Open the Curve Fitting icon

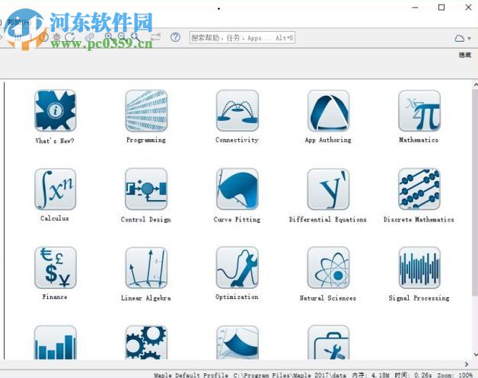pyautogui.click(x=237, y=189)
